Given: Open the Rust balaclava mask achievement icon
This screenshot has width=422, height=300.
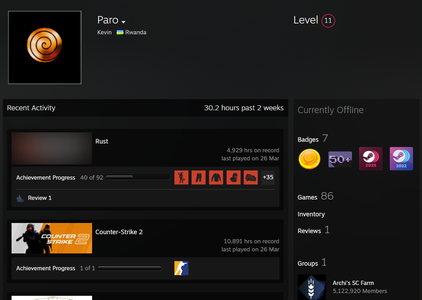Looking at the screenshot, I should coord(234,177).
